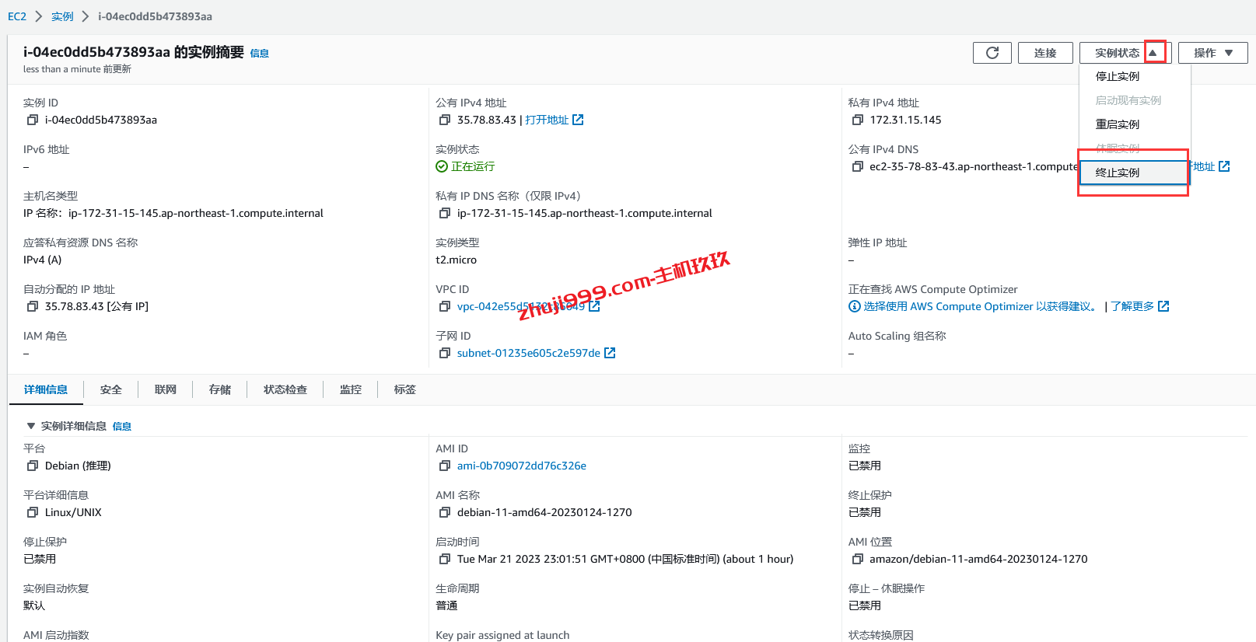Viewport: 1256px width, 642px height.
Task: Click the 信息 link beside the summary title
Action: 260,54
